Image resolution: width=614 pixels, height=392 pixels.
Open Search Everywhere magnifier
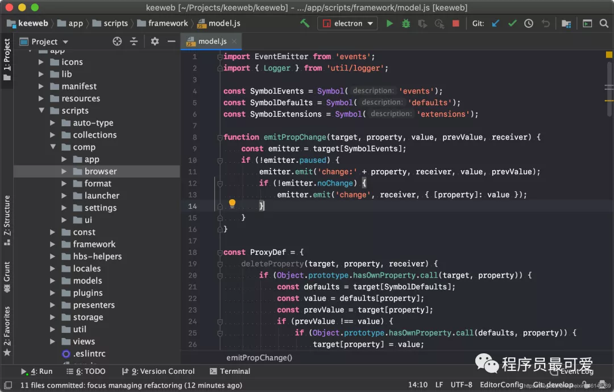(x=604, y=23)
